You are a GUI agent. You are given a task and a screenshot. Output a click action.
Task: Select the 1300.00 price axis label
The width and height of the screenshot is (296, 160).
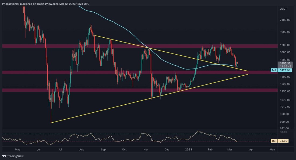[x=285, y=77]
